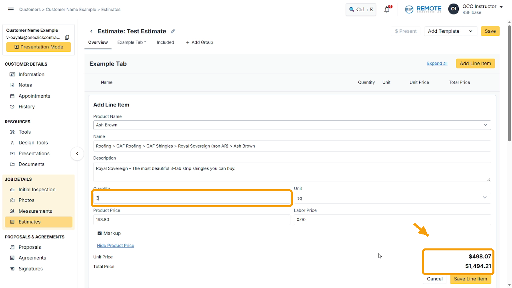This screenshot has height=288, width=512.
Task: Switch to the Included tab
Action: (165, 42)
